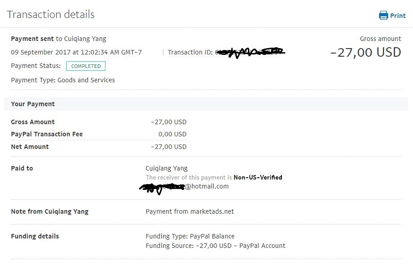Screen dimensions: 413x265
Task: Click the large gross amount total in the header
Action: click(x=365, y=52)
